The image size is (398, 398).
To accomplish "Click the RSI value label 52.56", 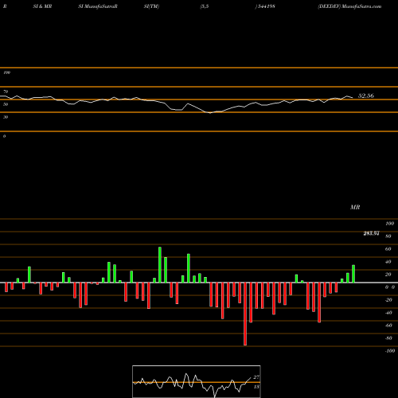I will pos(366,96).
